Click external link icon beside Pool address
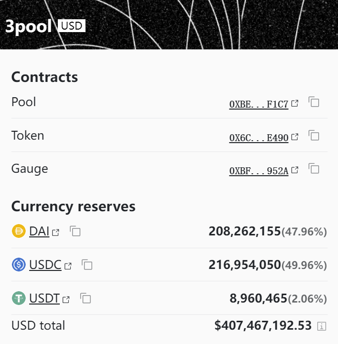 (x=295, y=103)
